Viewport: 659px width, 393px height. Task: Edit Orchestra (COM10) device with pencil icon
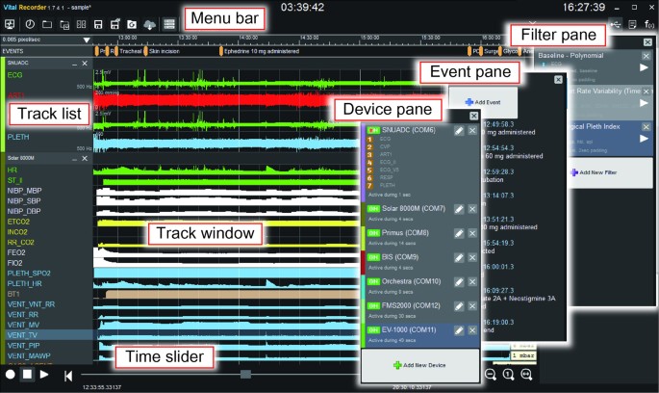click(x=459, y=282)
